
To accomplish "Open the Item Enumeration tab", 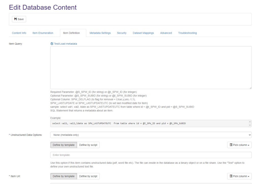I will point(43,33).
